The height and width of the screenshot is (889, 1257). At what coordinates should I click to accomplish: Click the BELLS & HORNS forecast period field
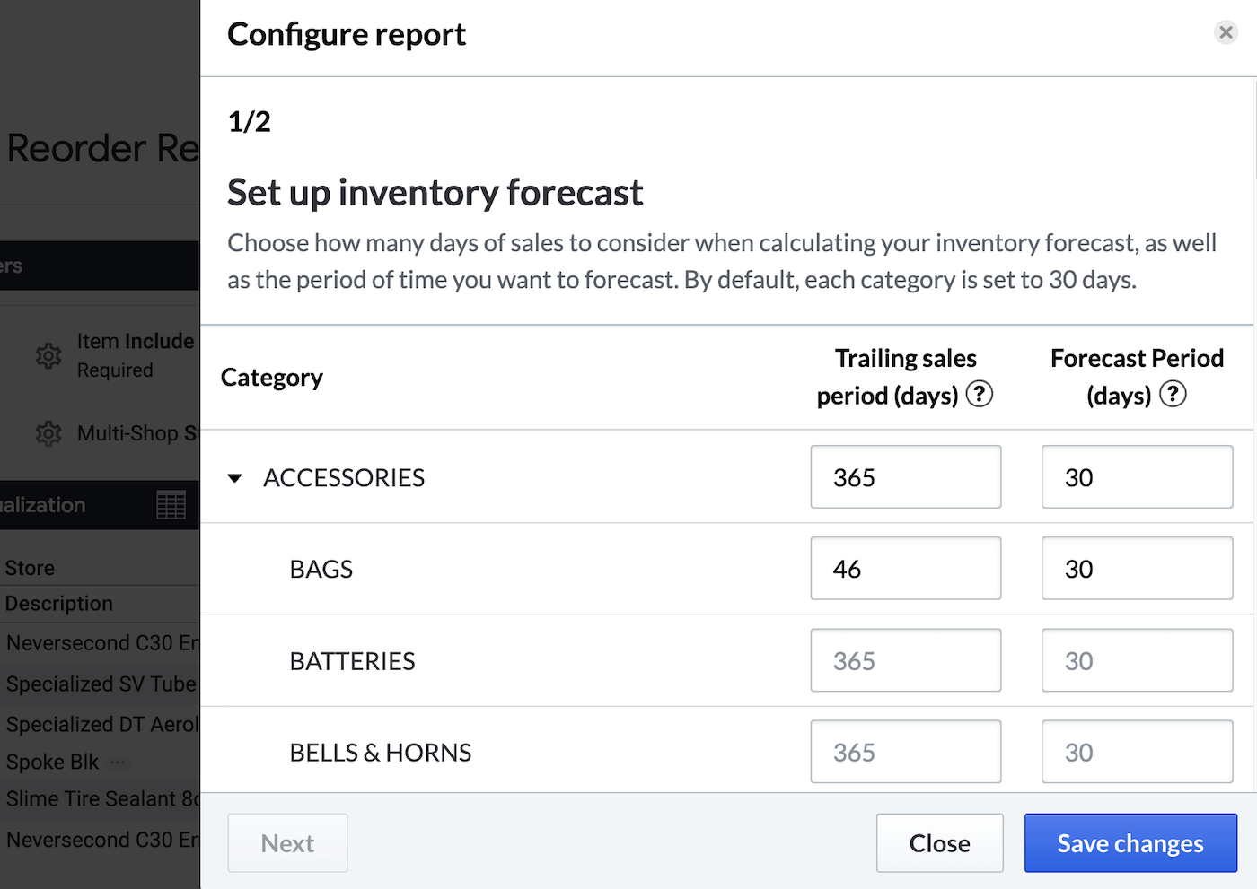[x=1137, y=751]
